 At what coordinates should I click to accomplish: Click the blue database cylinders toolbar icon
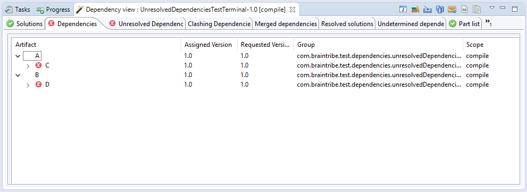440,10
